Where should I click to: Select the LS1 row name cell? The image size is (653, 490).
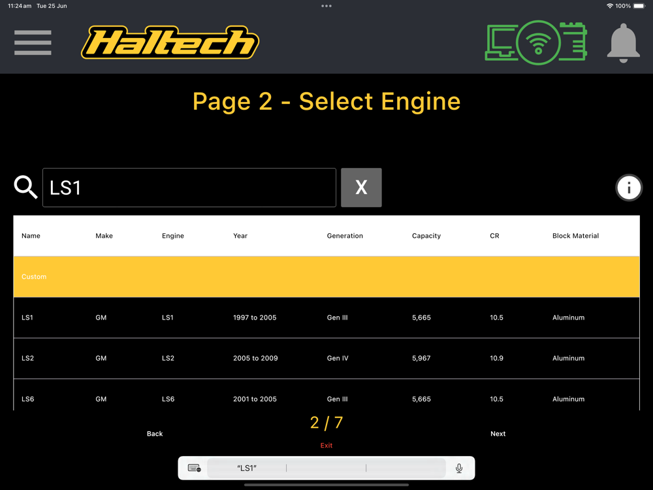(27, 318)
